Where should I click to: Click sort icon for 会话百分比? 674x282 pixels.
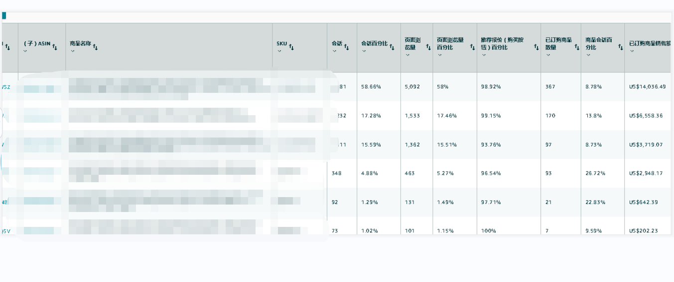392,47
